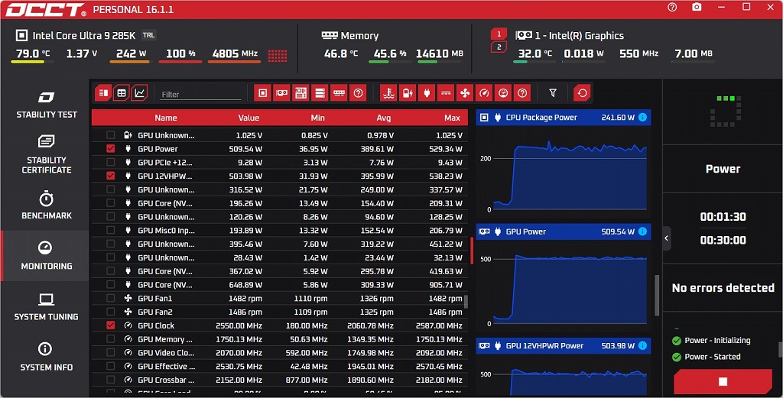Sort the table by the Avg column
Viewport: 783px width, 398px height.
pos(384,118)
